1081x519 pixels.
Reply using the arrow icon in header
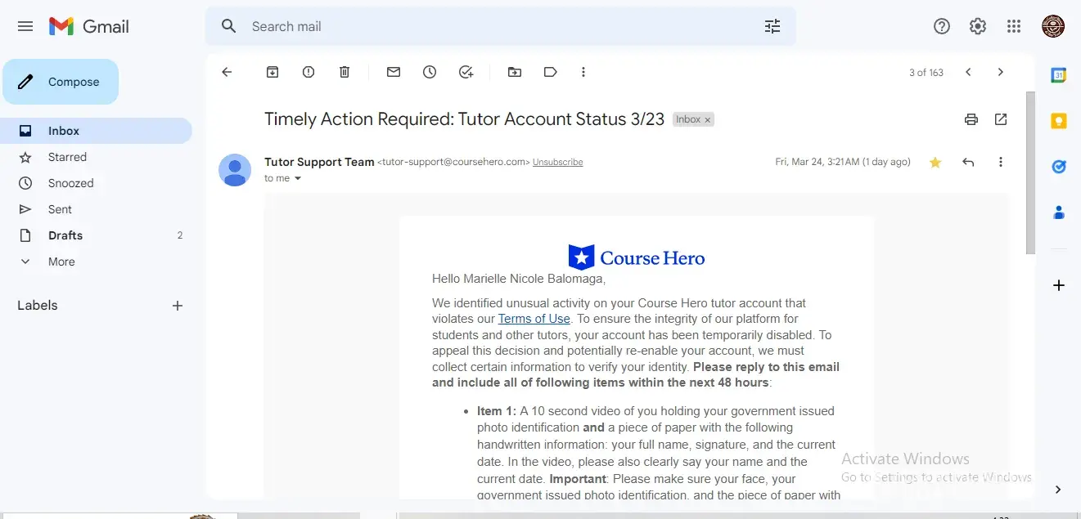tap(968, 162)
